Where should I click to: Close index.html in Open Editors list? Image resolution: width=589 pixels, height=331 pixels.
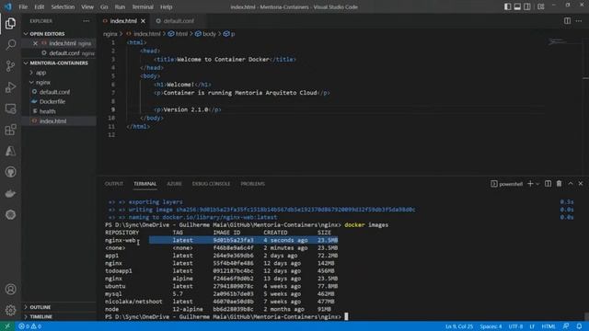click(x=35, y=43)
